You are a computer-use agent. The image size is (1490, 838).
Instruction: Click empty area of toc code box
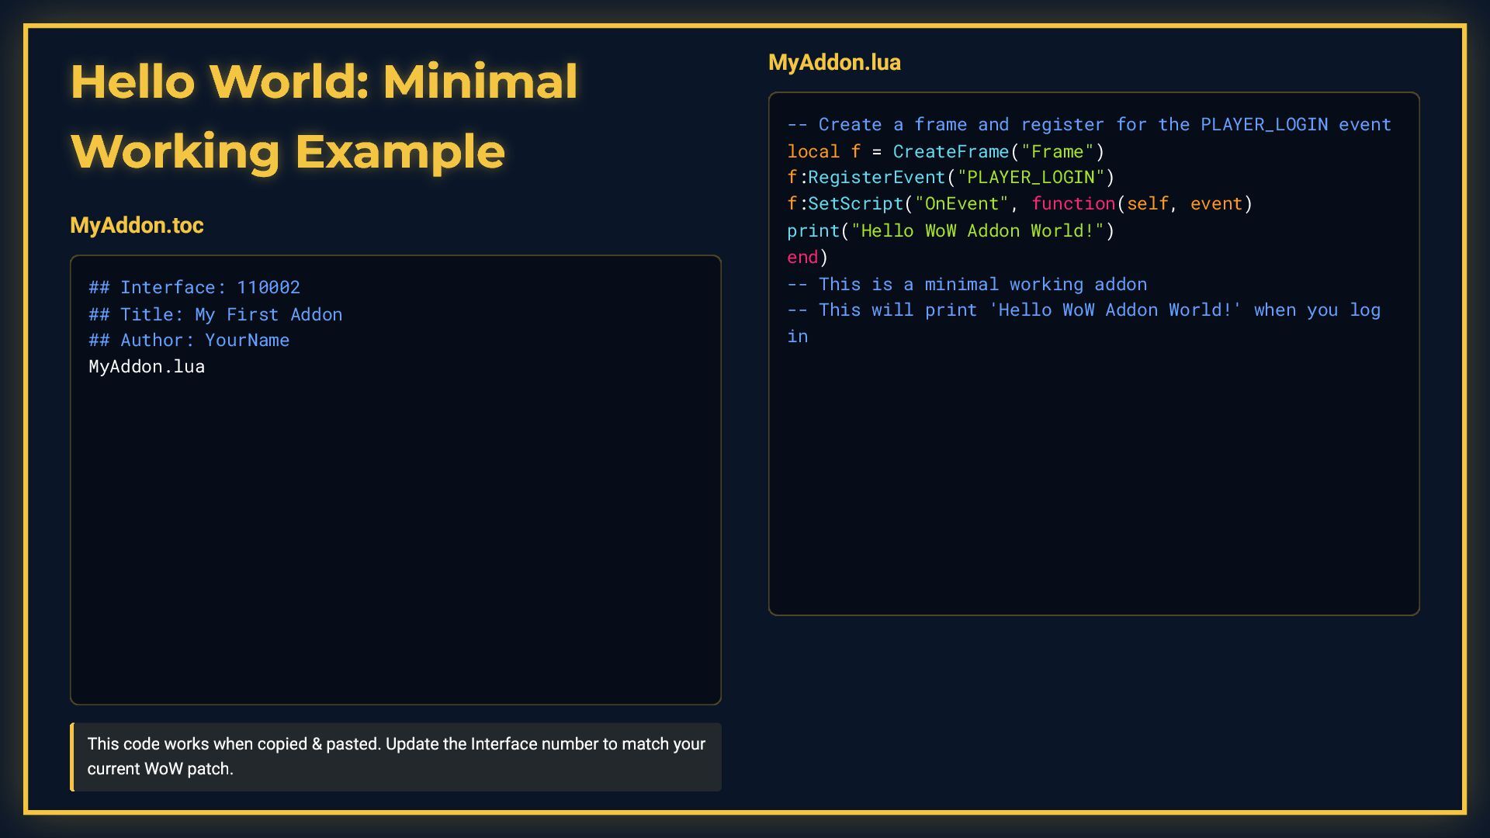point(396,543)
